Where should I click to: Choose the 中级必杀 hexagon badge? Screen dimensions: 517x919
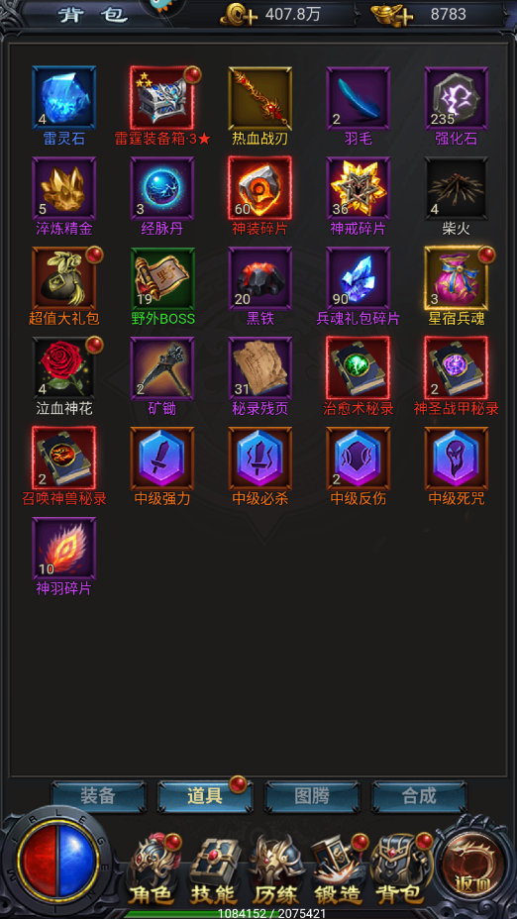(260, 459)
